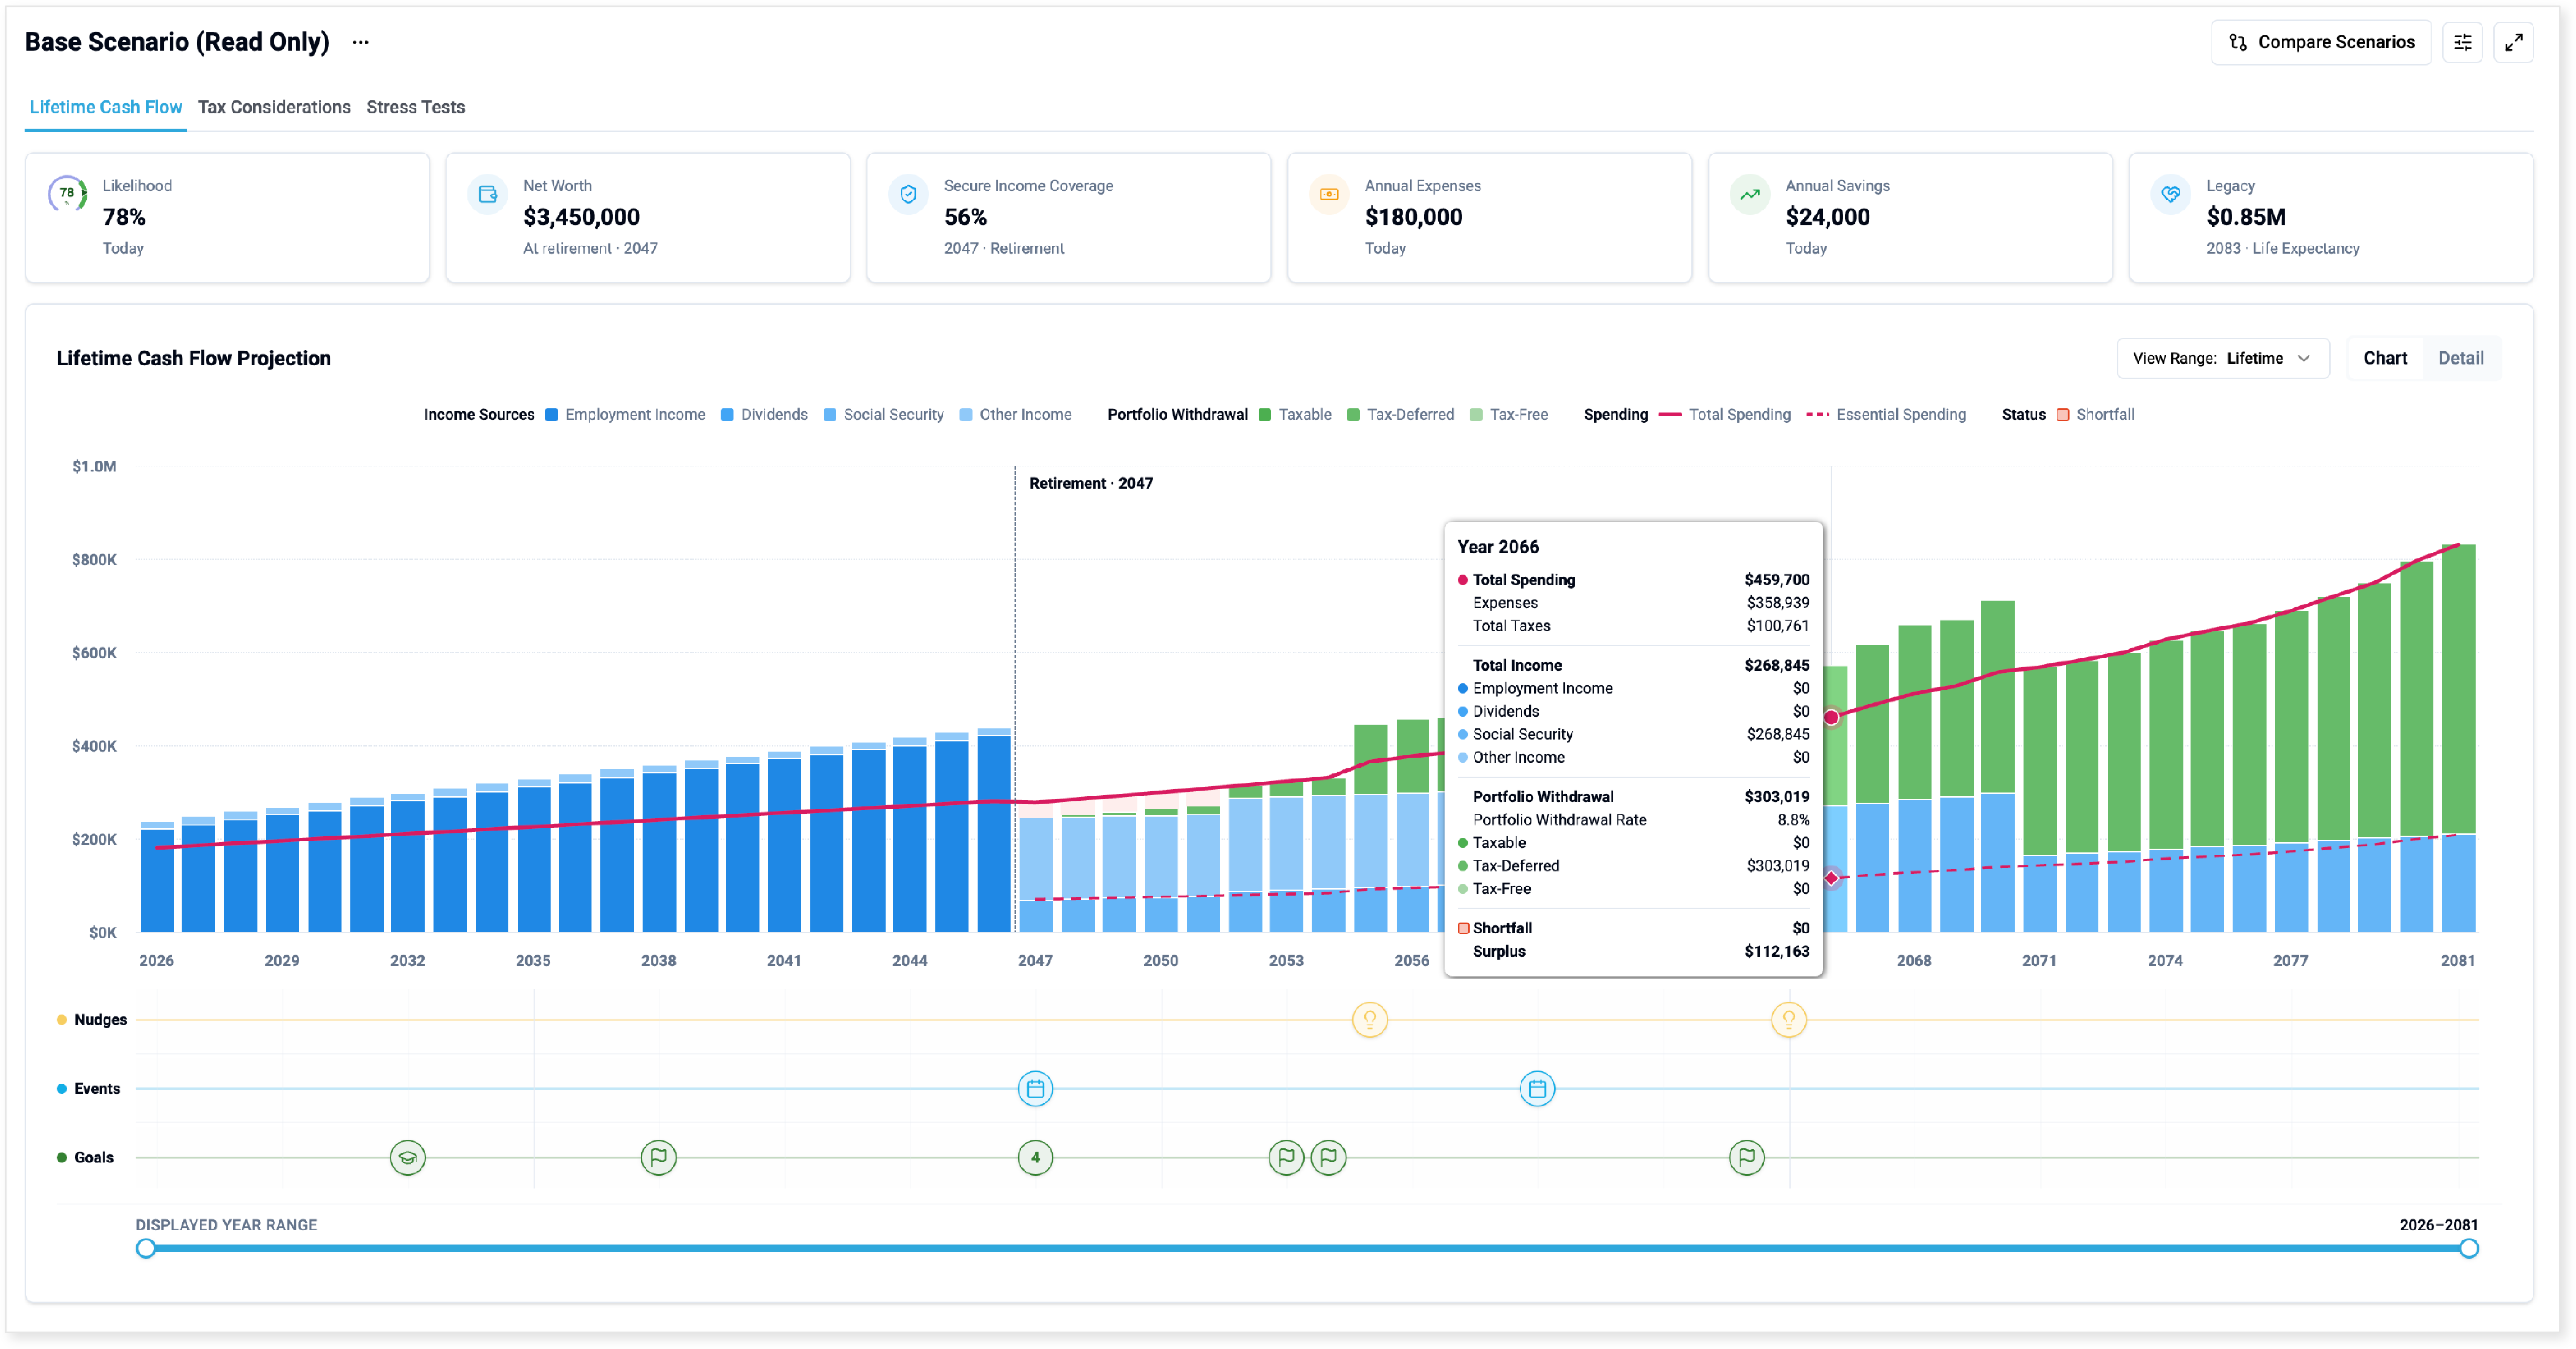Open the calendar event near 2059
Screen dimensions: 2576x1349
coord(1538,1089)
